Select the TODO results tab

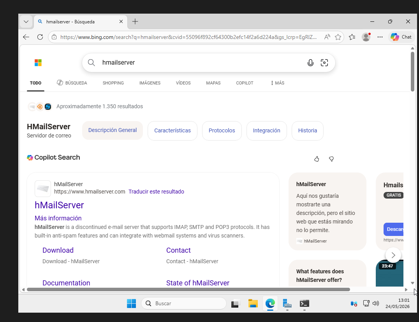click(35, 83)
